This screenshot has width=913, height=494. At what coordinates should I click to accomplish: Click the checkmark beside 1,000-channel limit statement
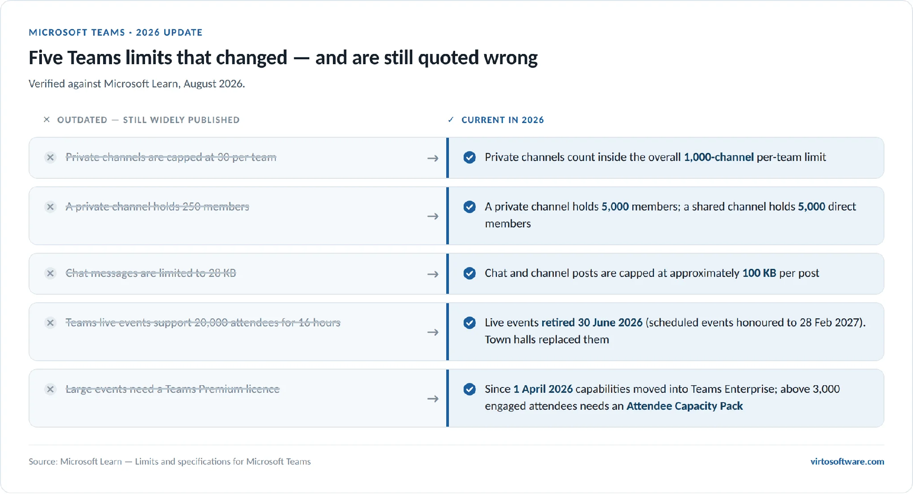(x=469, y=157)
